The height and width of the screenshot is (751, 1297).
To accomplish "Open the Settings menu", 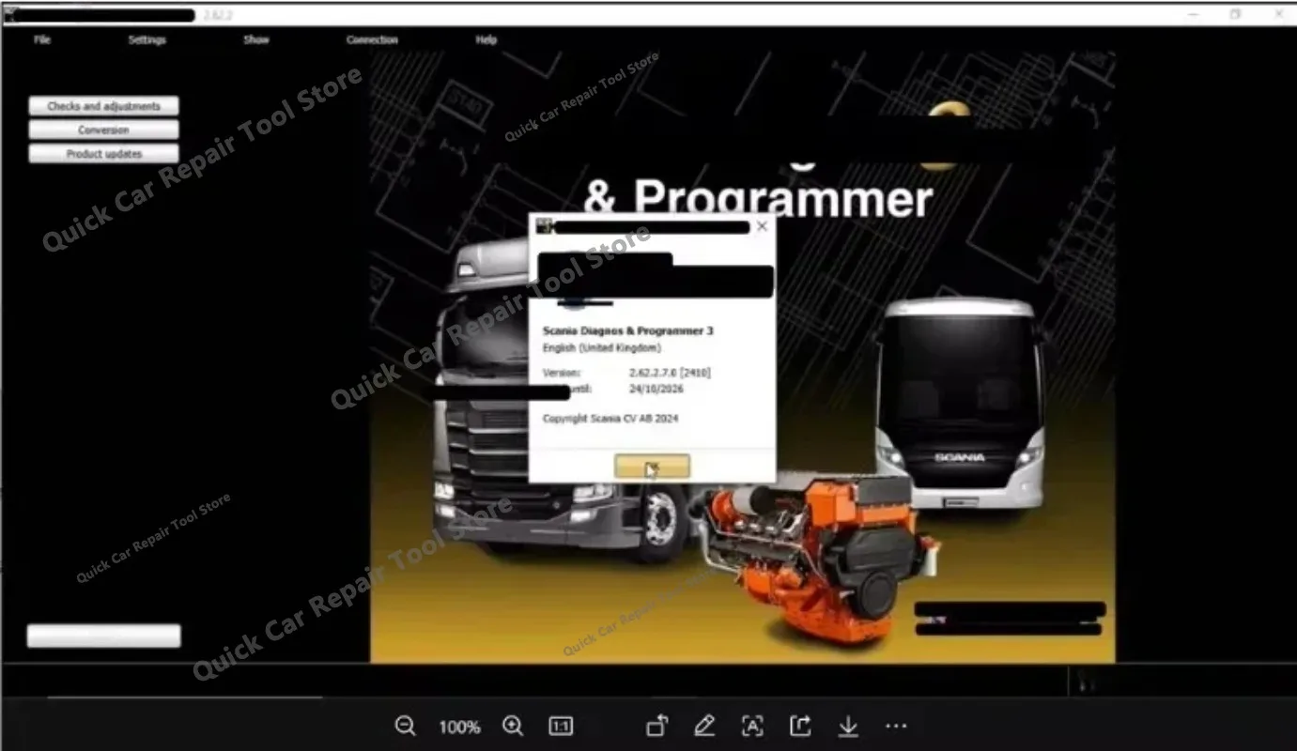I will click(147, 39).
